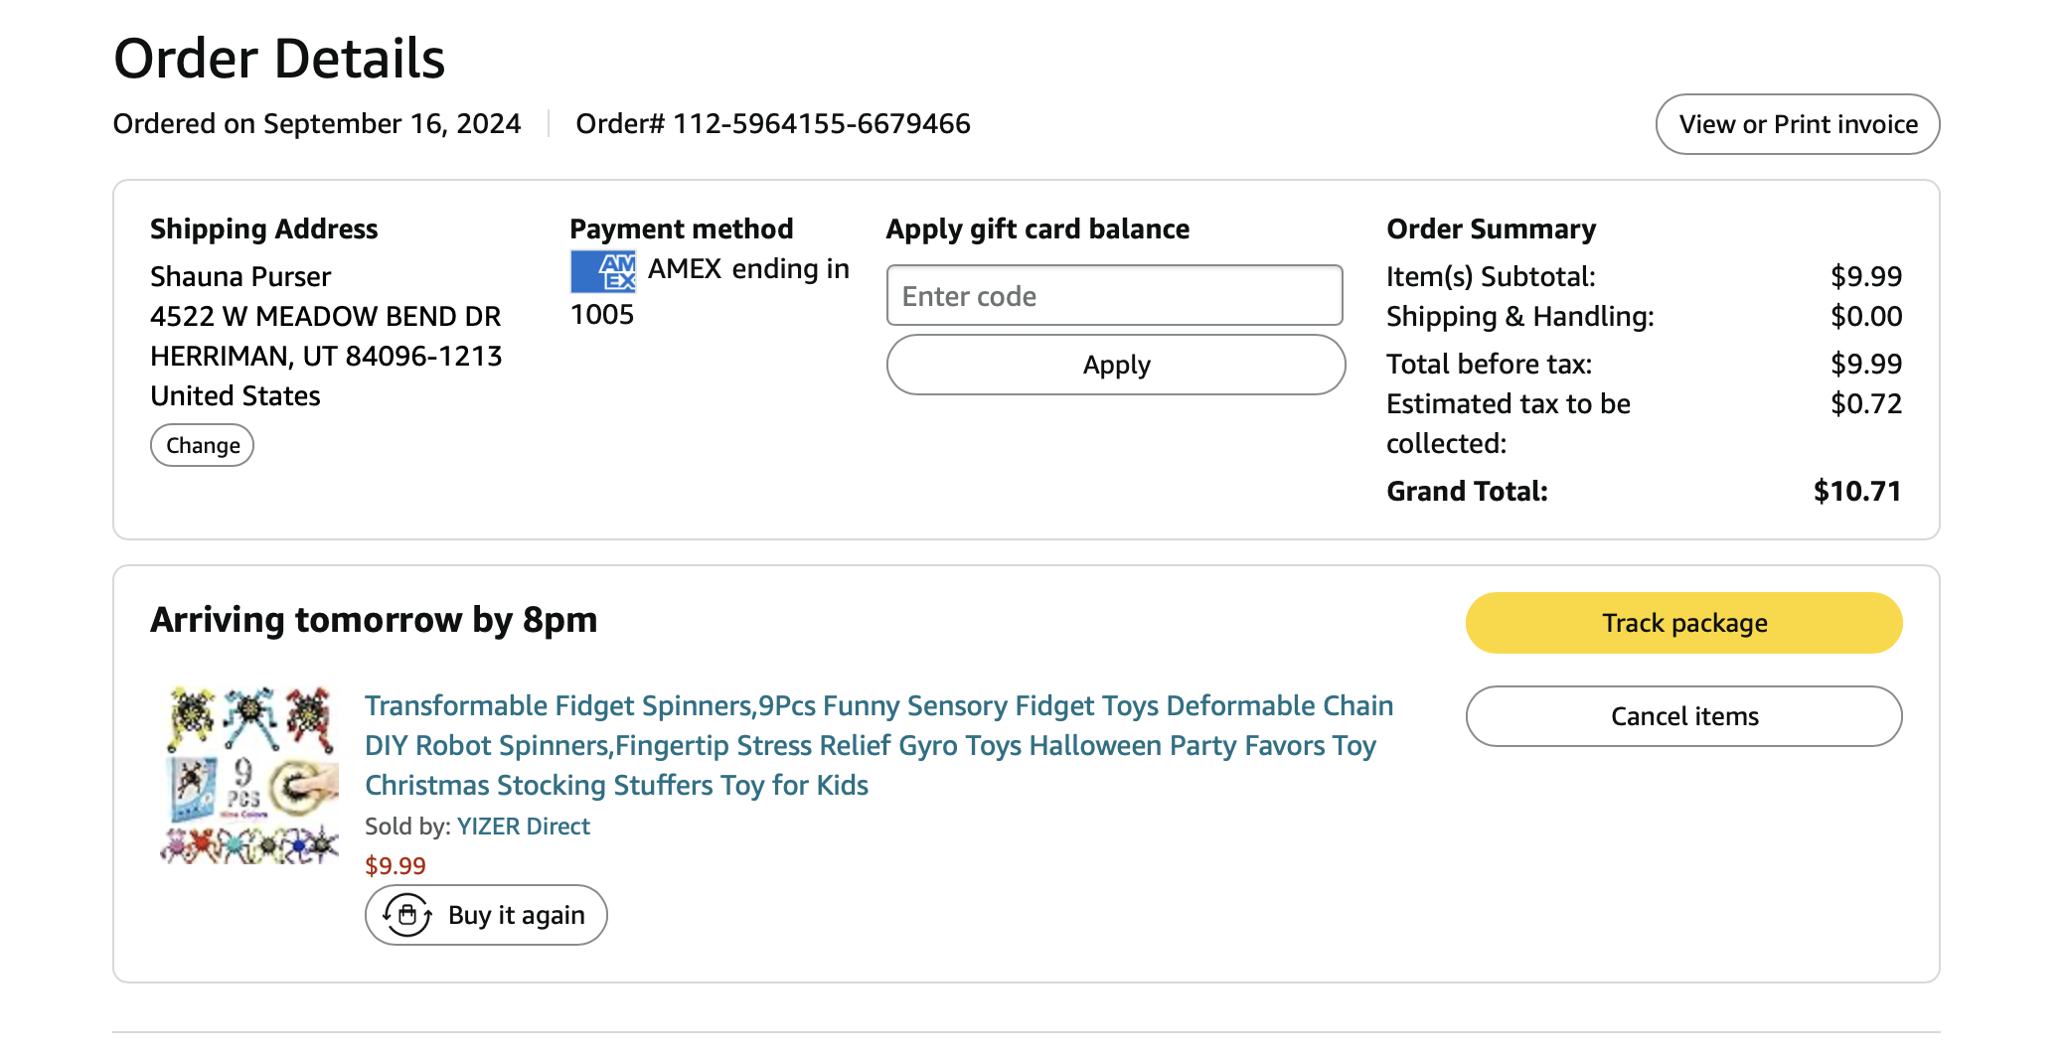This screenshot has width=2067, height=1057.
Task: Click the Ordered on September 16, 2024 text
Action: pos(317,124)
